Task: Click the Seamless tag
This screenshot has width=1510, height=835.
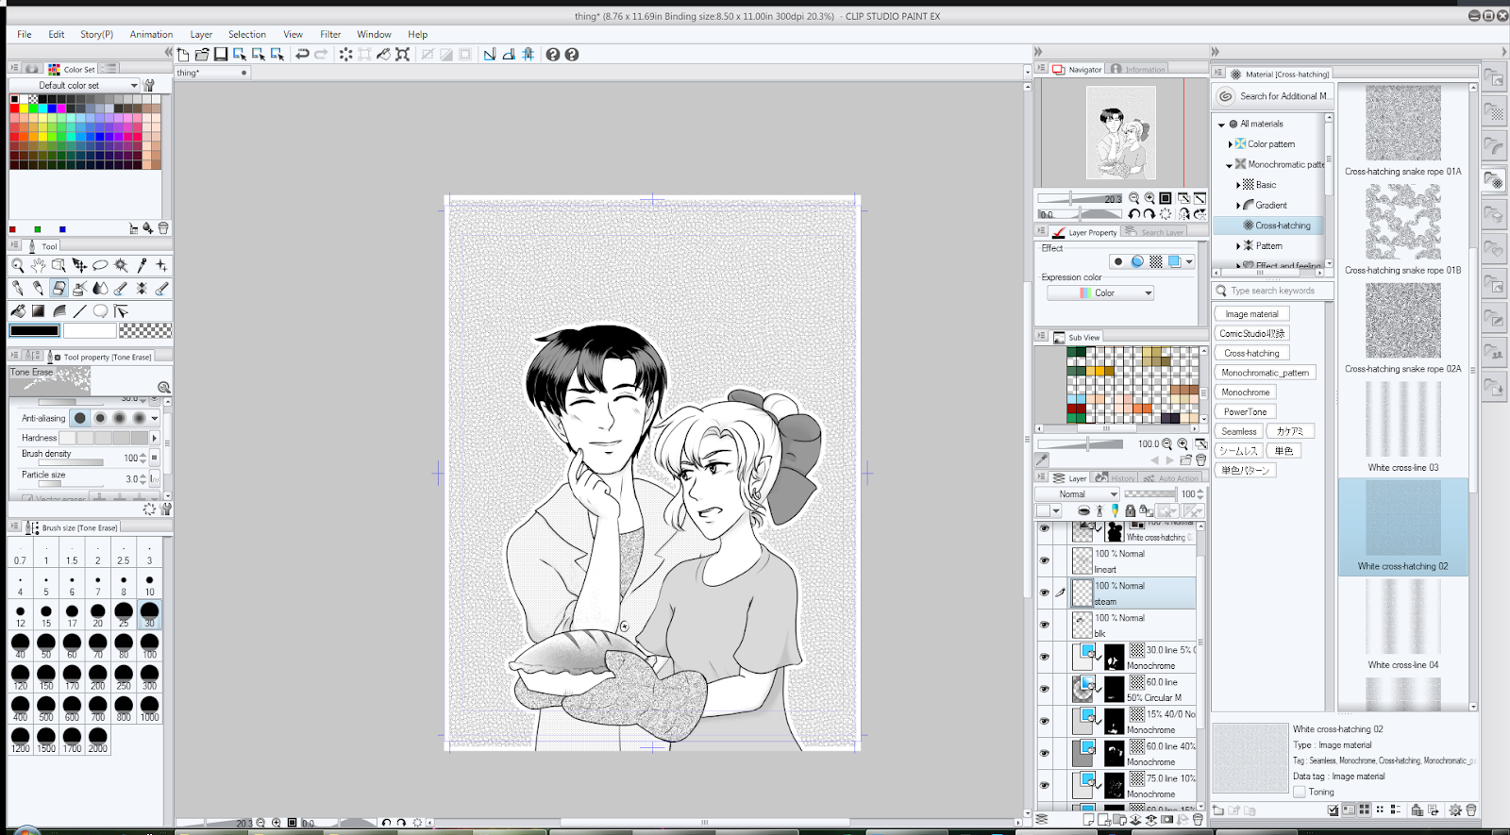Action: (1239, 431)
